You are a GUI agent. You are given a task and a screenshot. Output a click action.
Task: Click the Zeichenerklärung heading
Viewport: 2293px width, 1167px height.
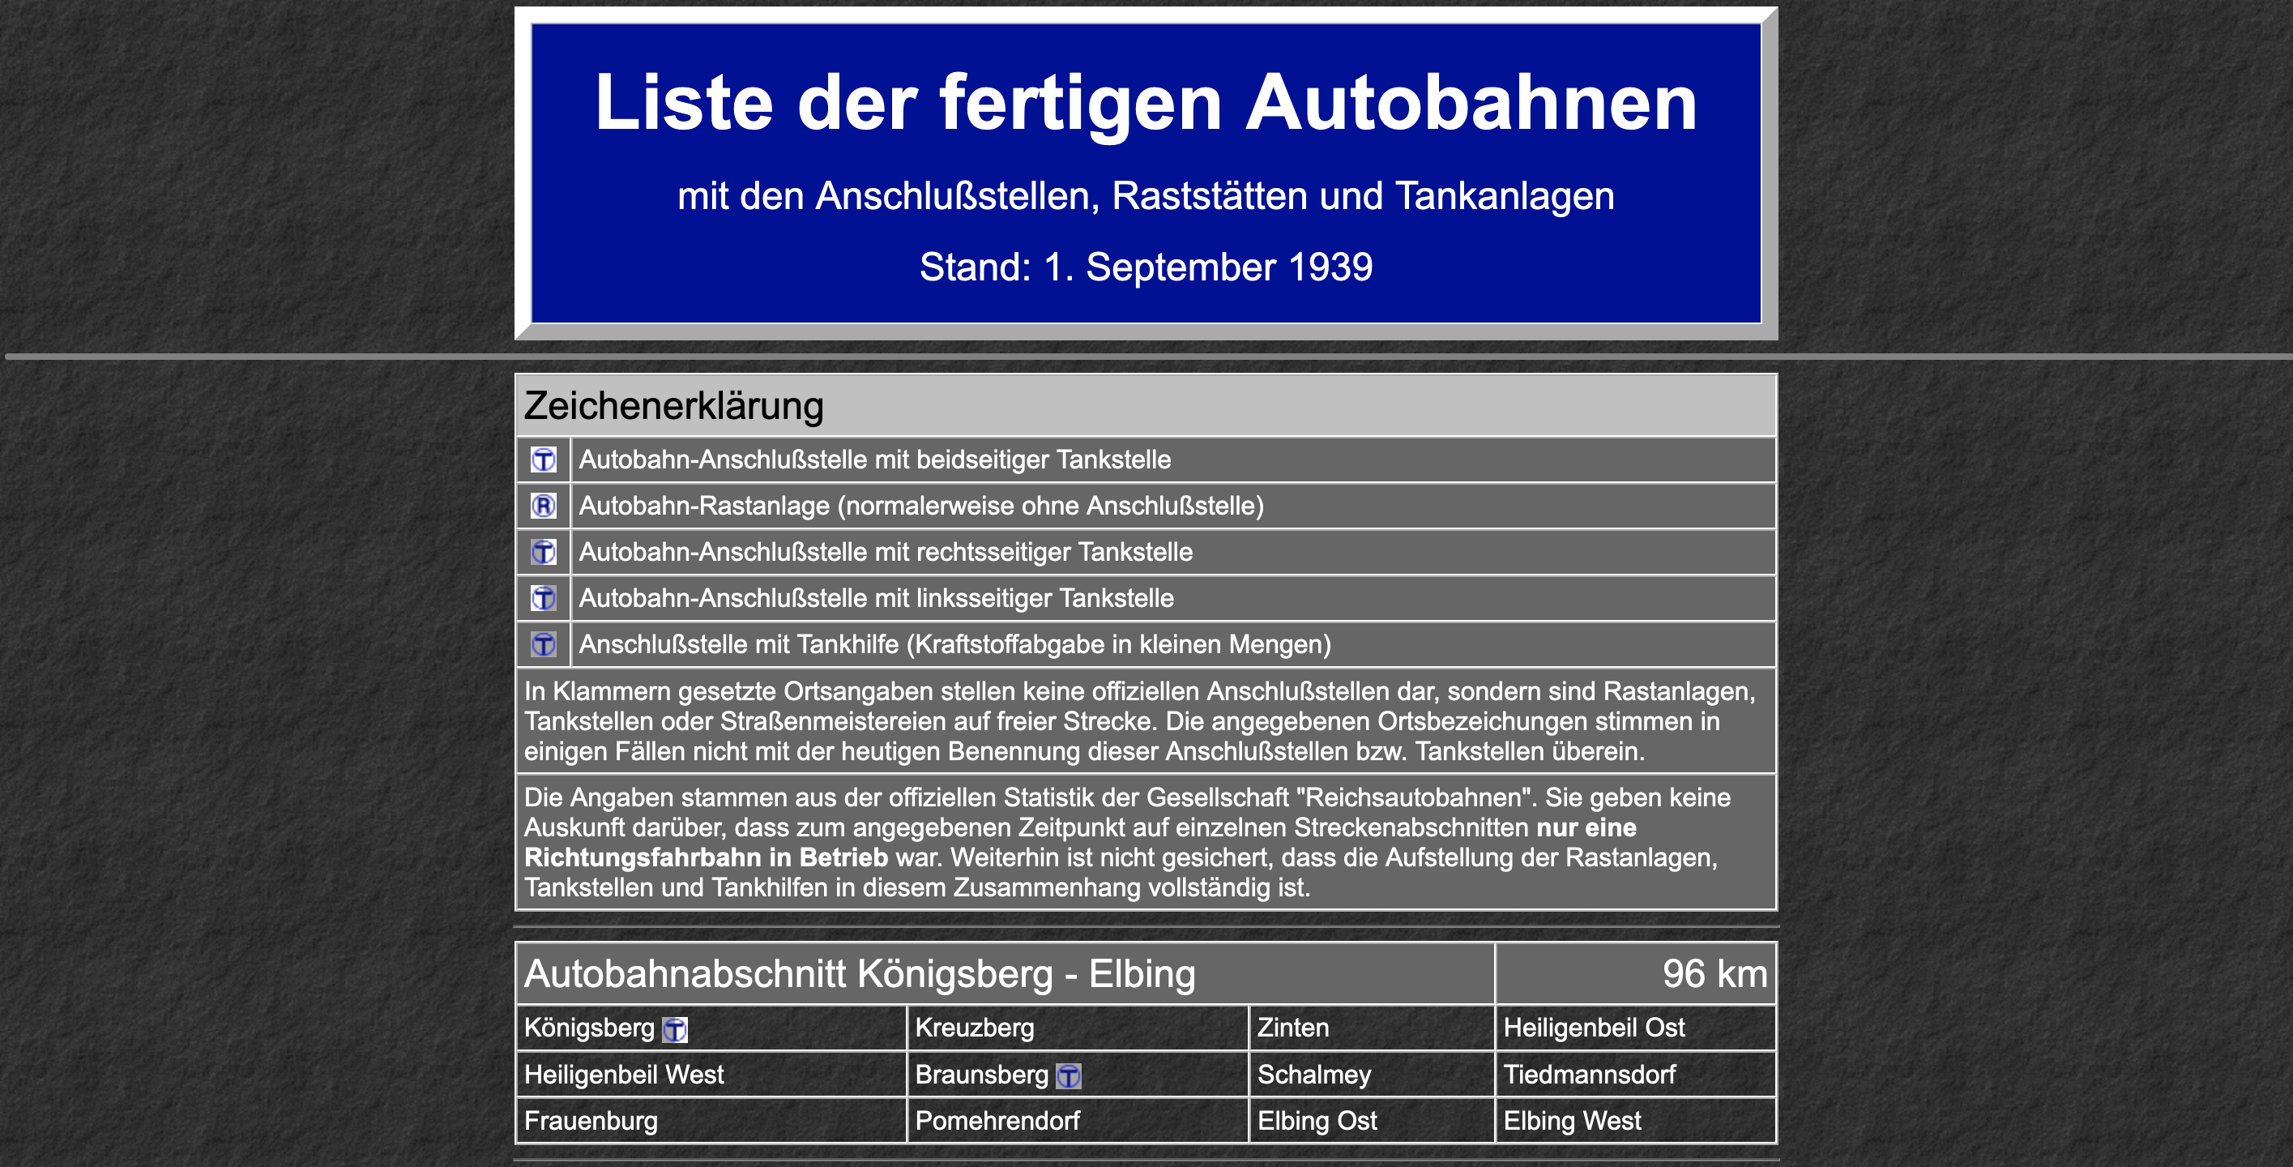click(x=674, y=406)
